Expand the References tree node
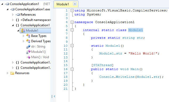The image size is (169, 102). point(13,15)
